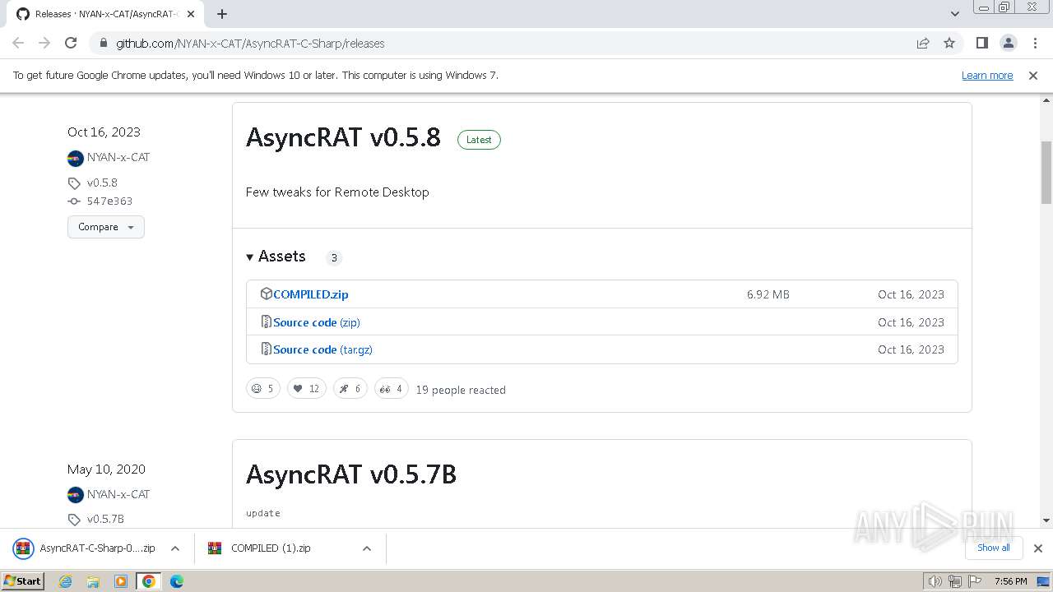The height and width of the screenshot is (592, 1053).
Task: Click the share page icon in address bar
Action: pos(923,44)
